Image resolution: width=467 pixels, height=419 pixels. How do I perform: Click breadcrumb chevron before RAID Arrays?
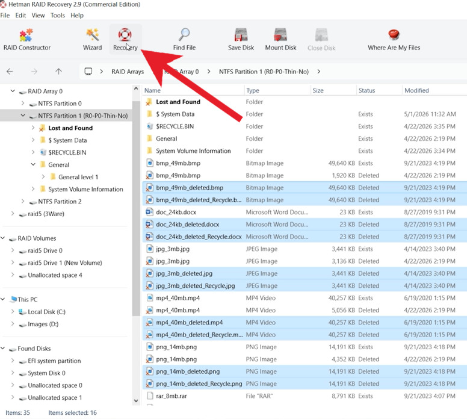coord(102,72)
